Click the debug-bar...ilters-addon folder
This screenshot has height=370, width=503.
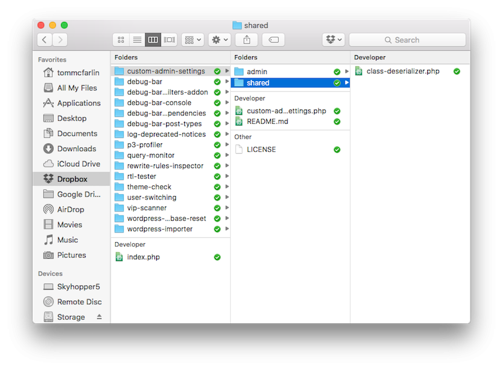coord(170,92)
